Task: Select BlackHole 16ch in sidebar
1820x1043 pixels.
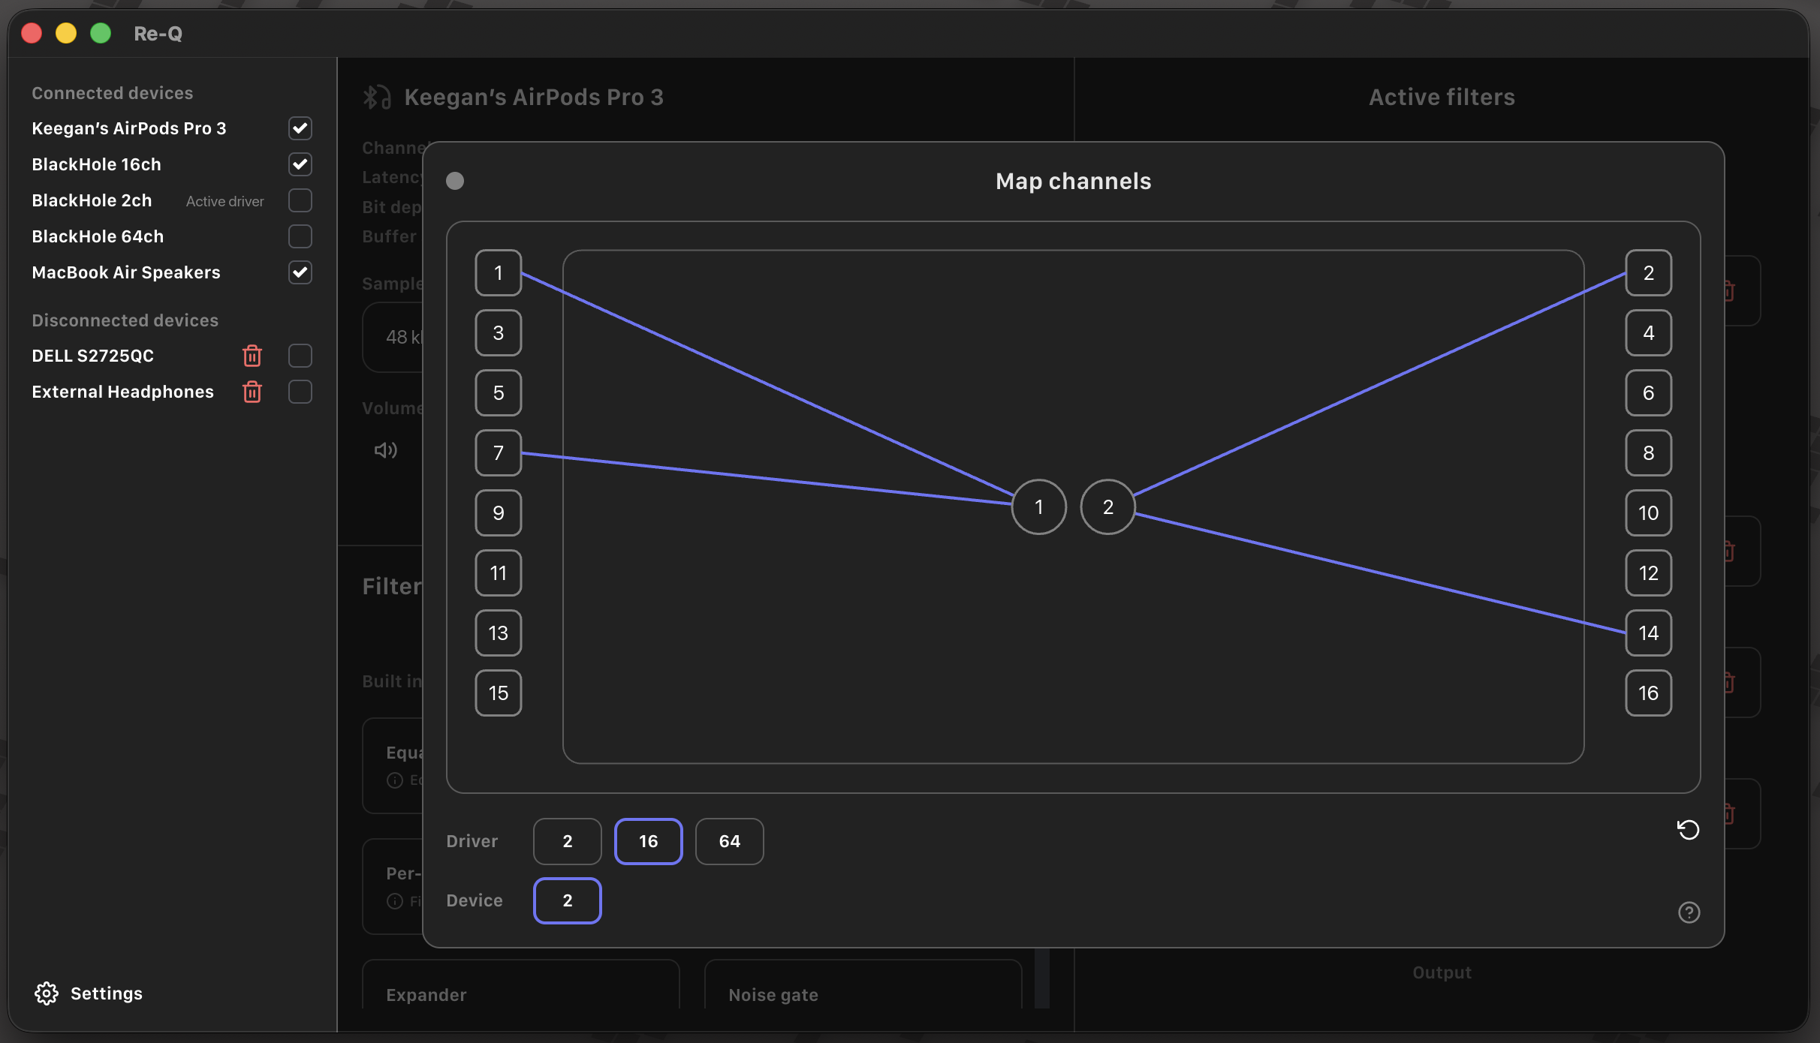Action: pyautogui.click(x=96, y=164)
